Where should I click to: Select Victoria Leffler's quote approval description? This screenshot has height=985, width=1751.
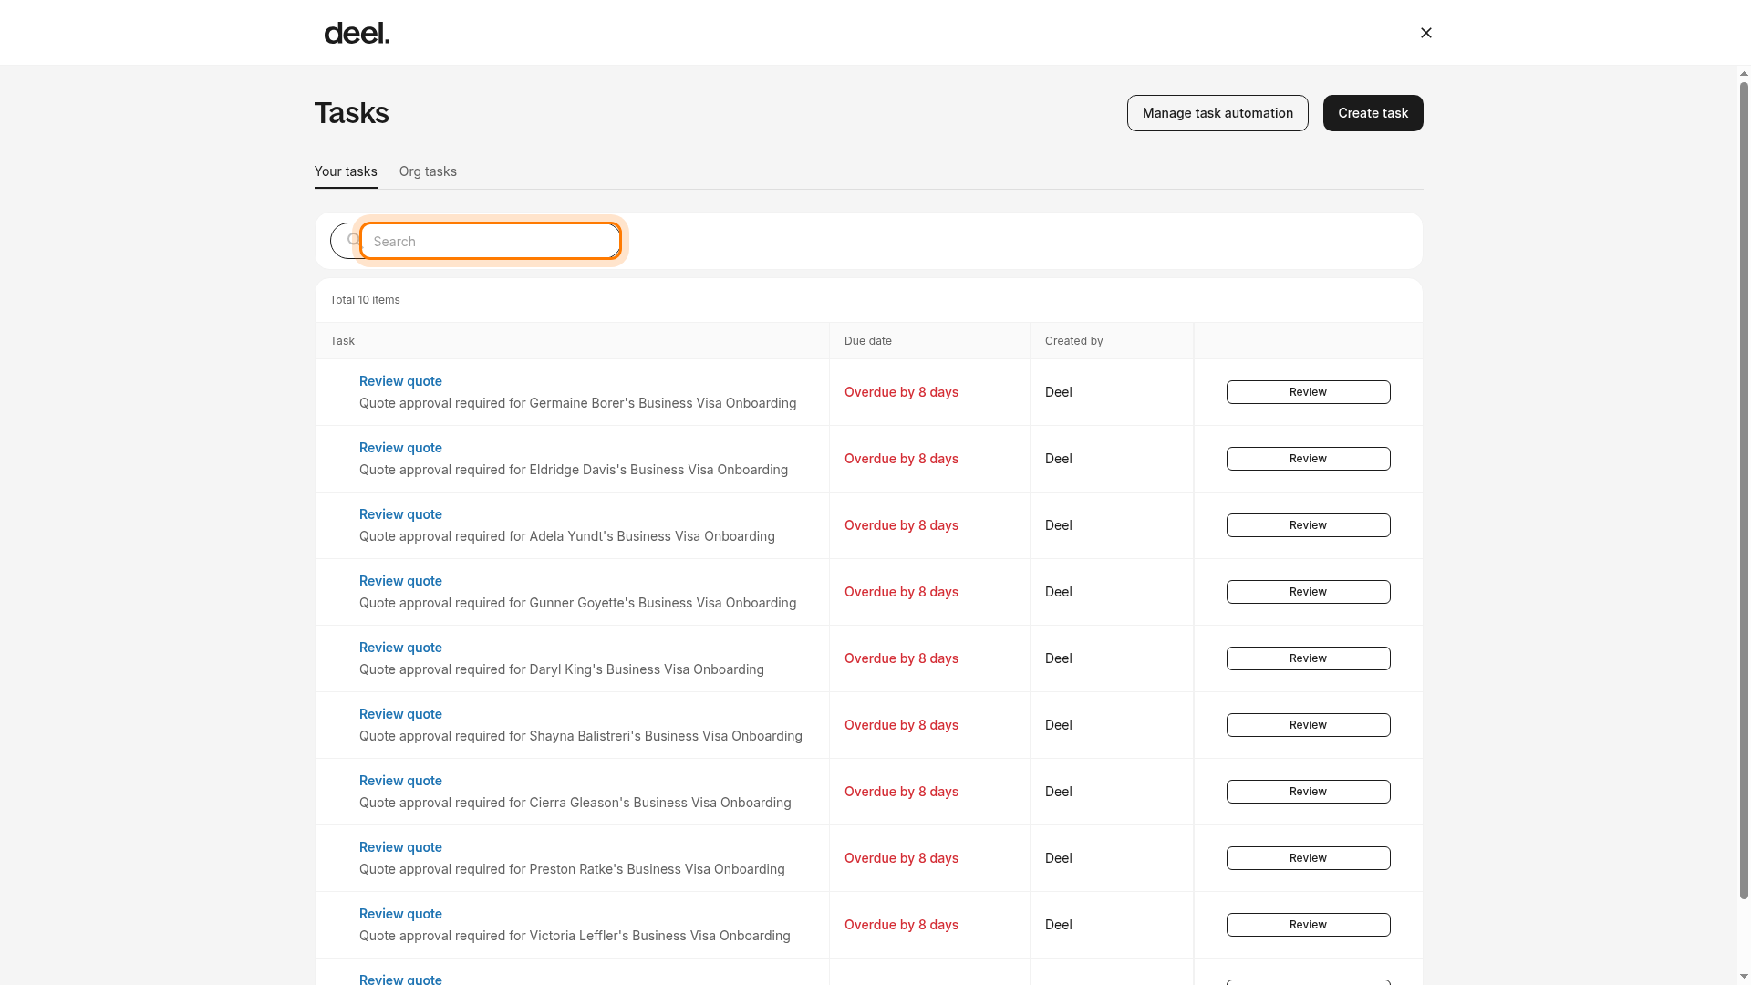[x=575, y=936]
